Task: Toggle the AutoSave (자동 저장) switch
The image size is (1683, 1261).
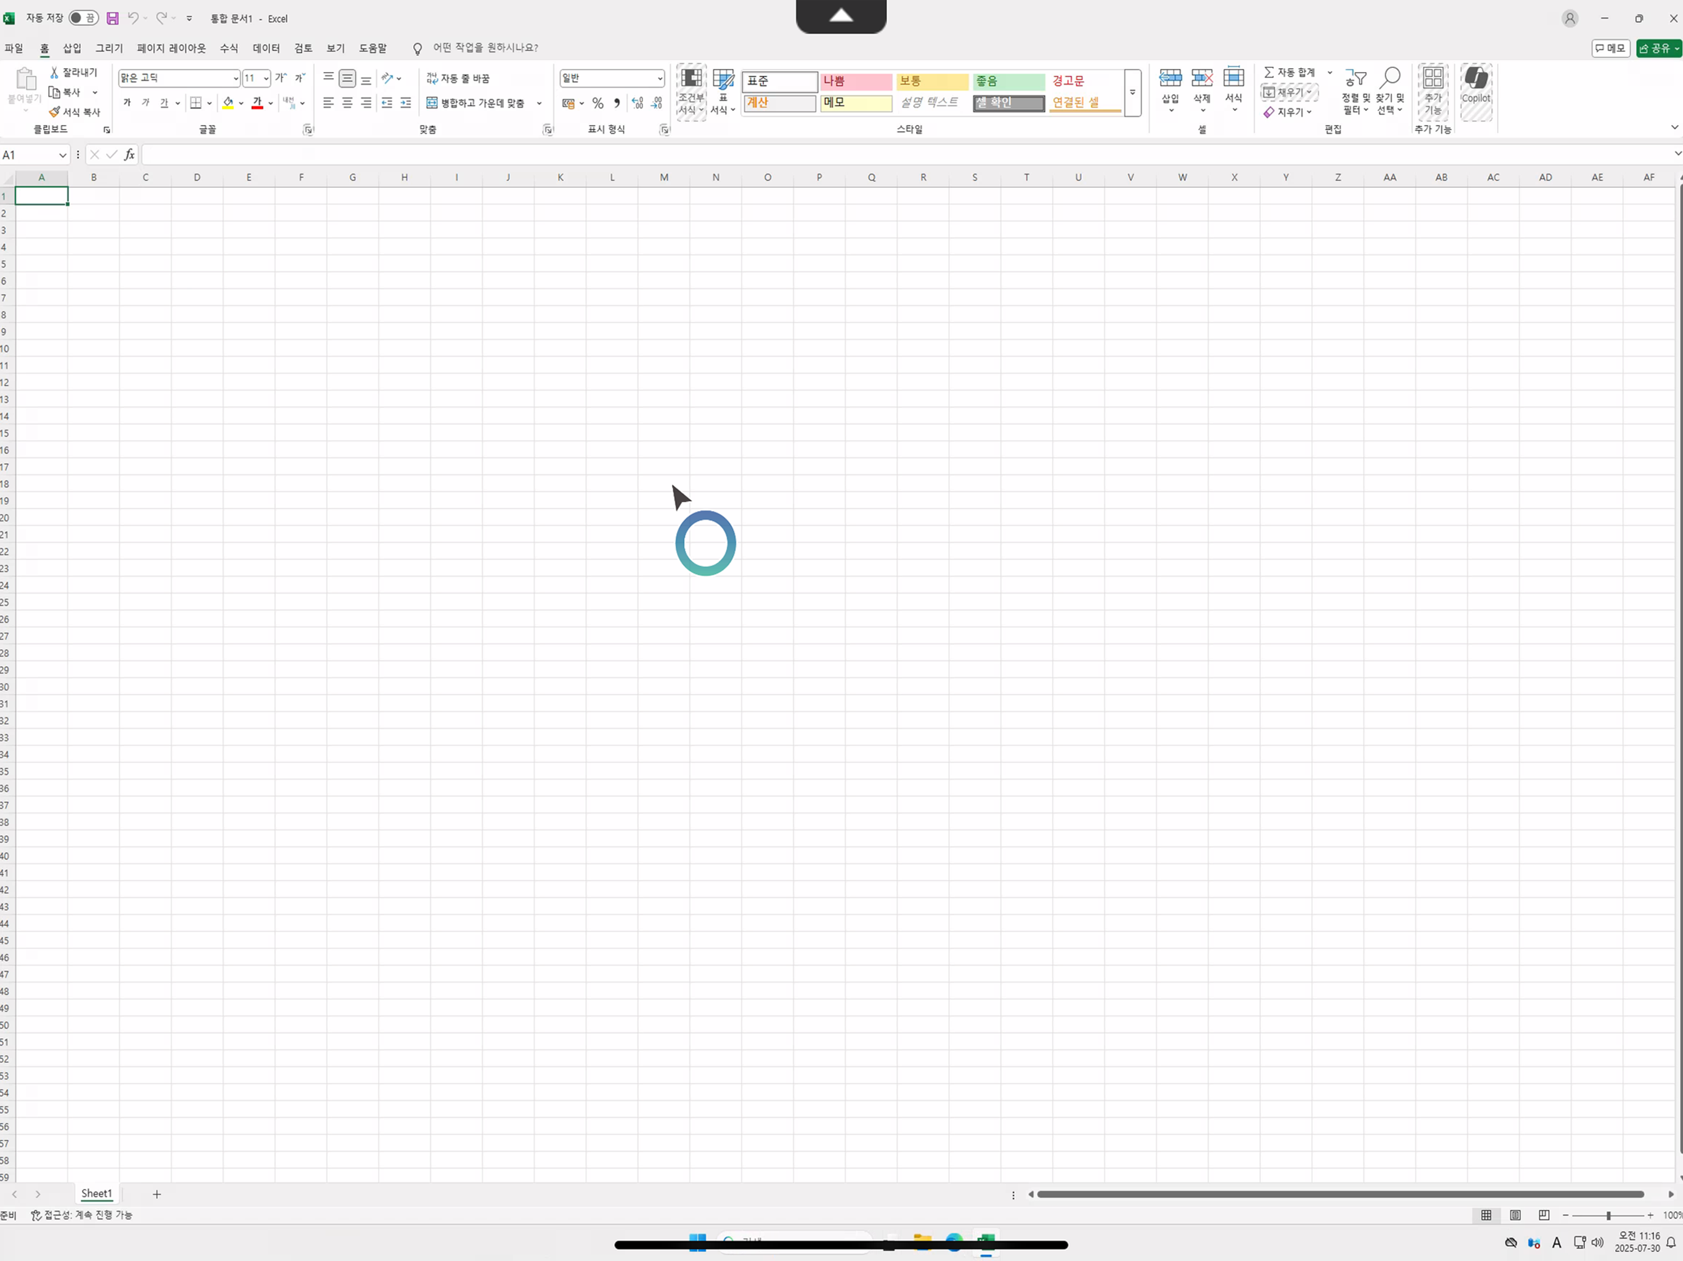Action: click(x=83, y=17)
